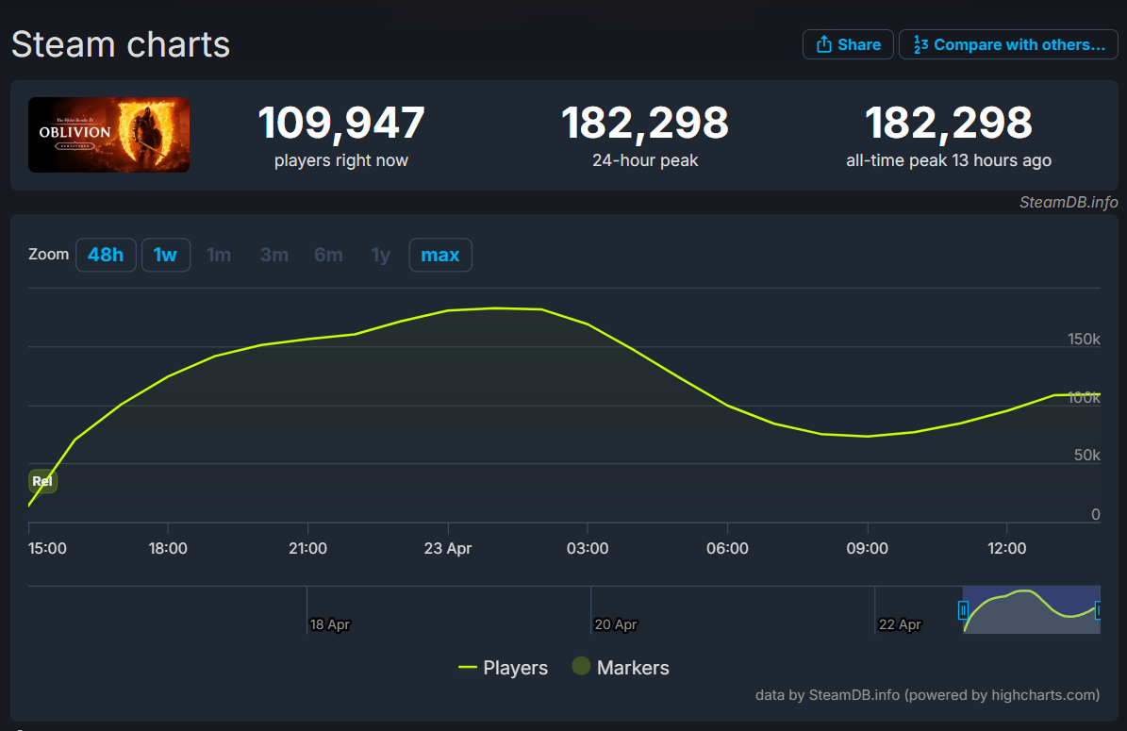Click the SteamDB.info credit text
Image resolution: width=1127 pixels, height=731 pixels.
click(1069, 202)
